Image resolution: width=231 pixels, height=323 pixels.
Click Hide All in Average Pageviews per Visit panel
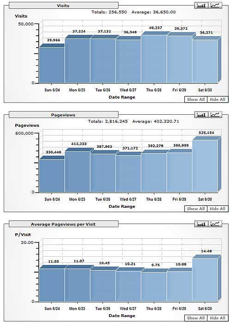click(x=218, y=318)
